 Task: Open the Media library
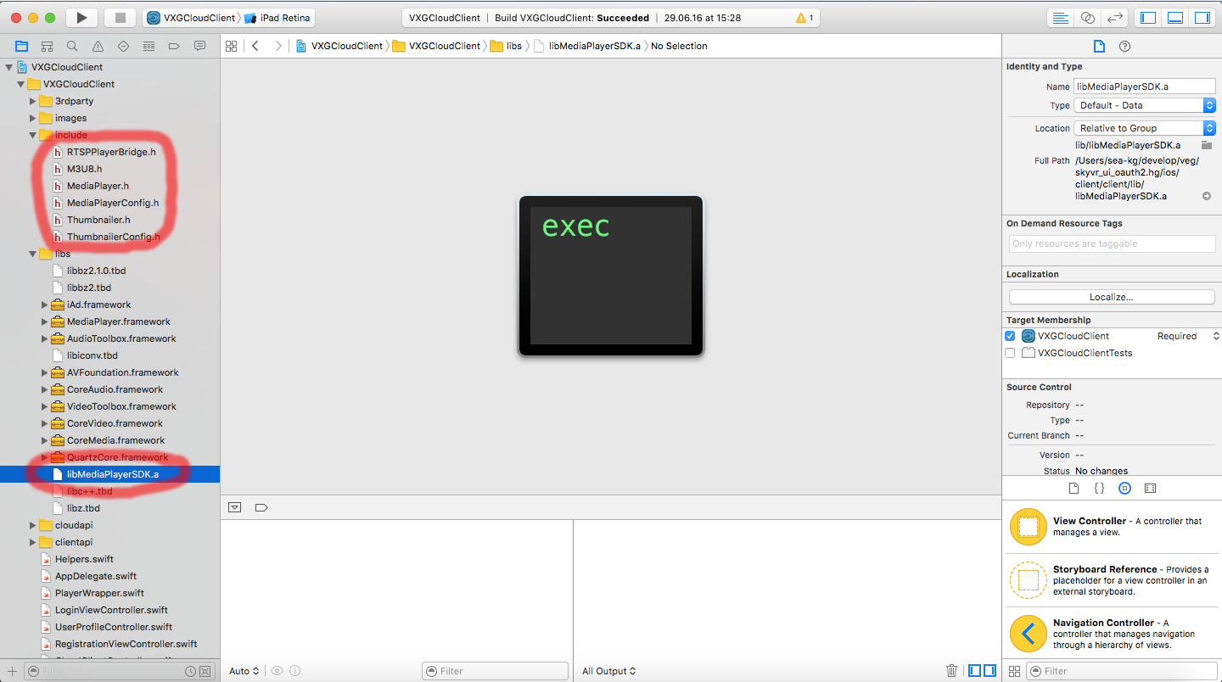(x=1150, y=488)
